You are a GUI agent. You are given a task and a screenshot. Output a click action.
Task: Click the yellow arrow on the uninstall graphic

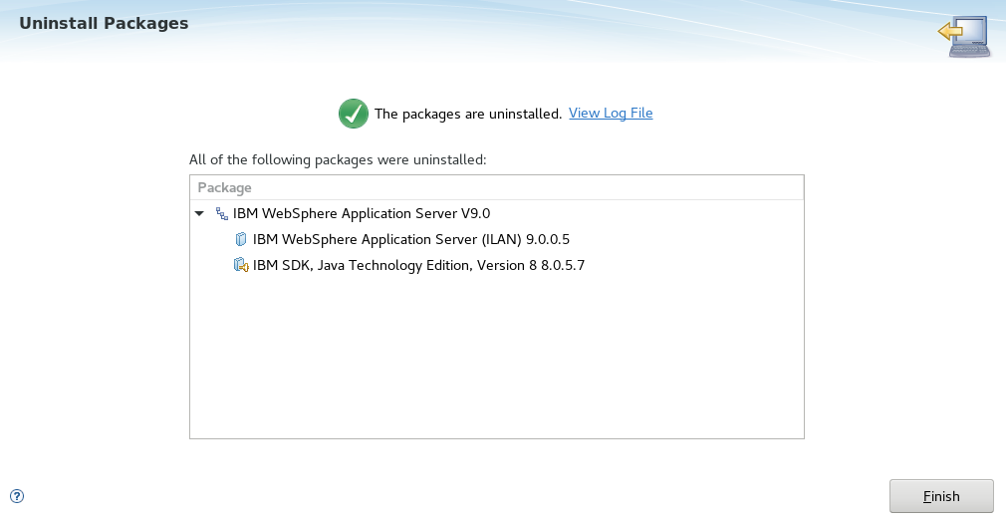pos(950,31)
